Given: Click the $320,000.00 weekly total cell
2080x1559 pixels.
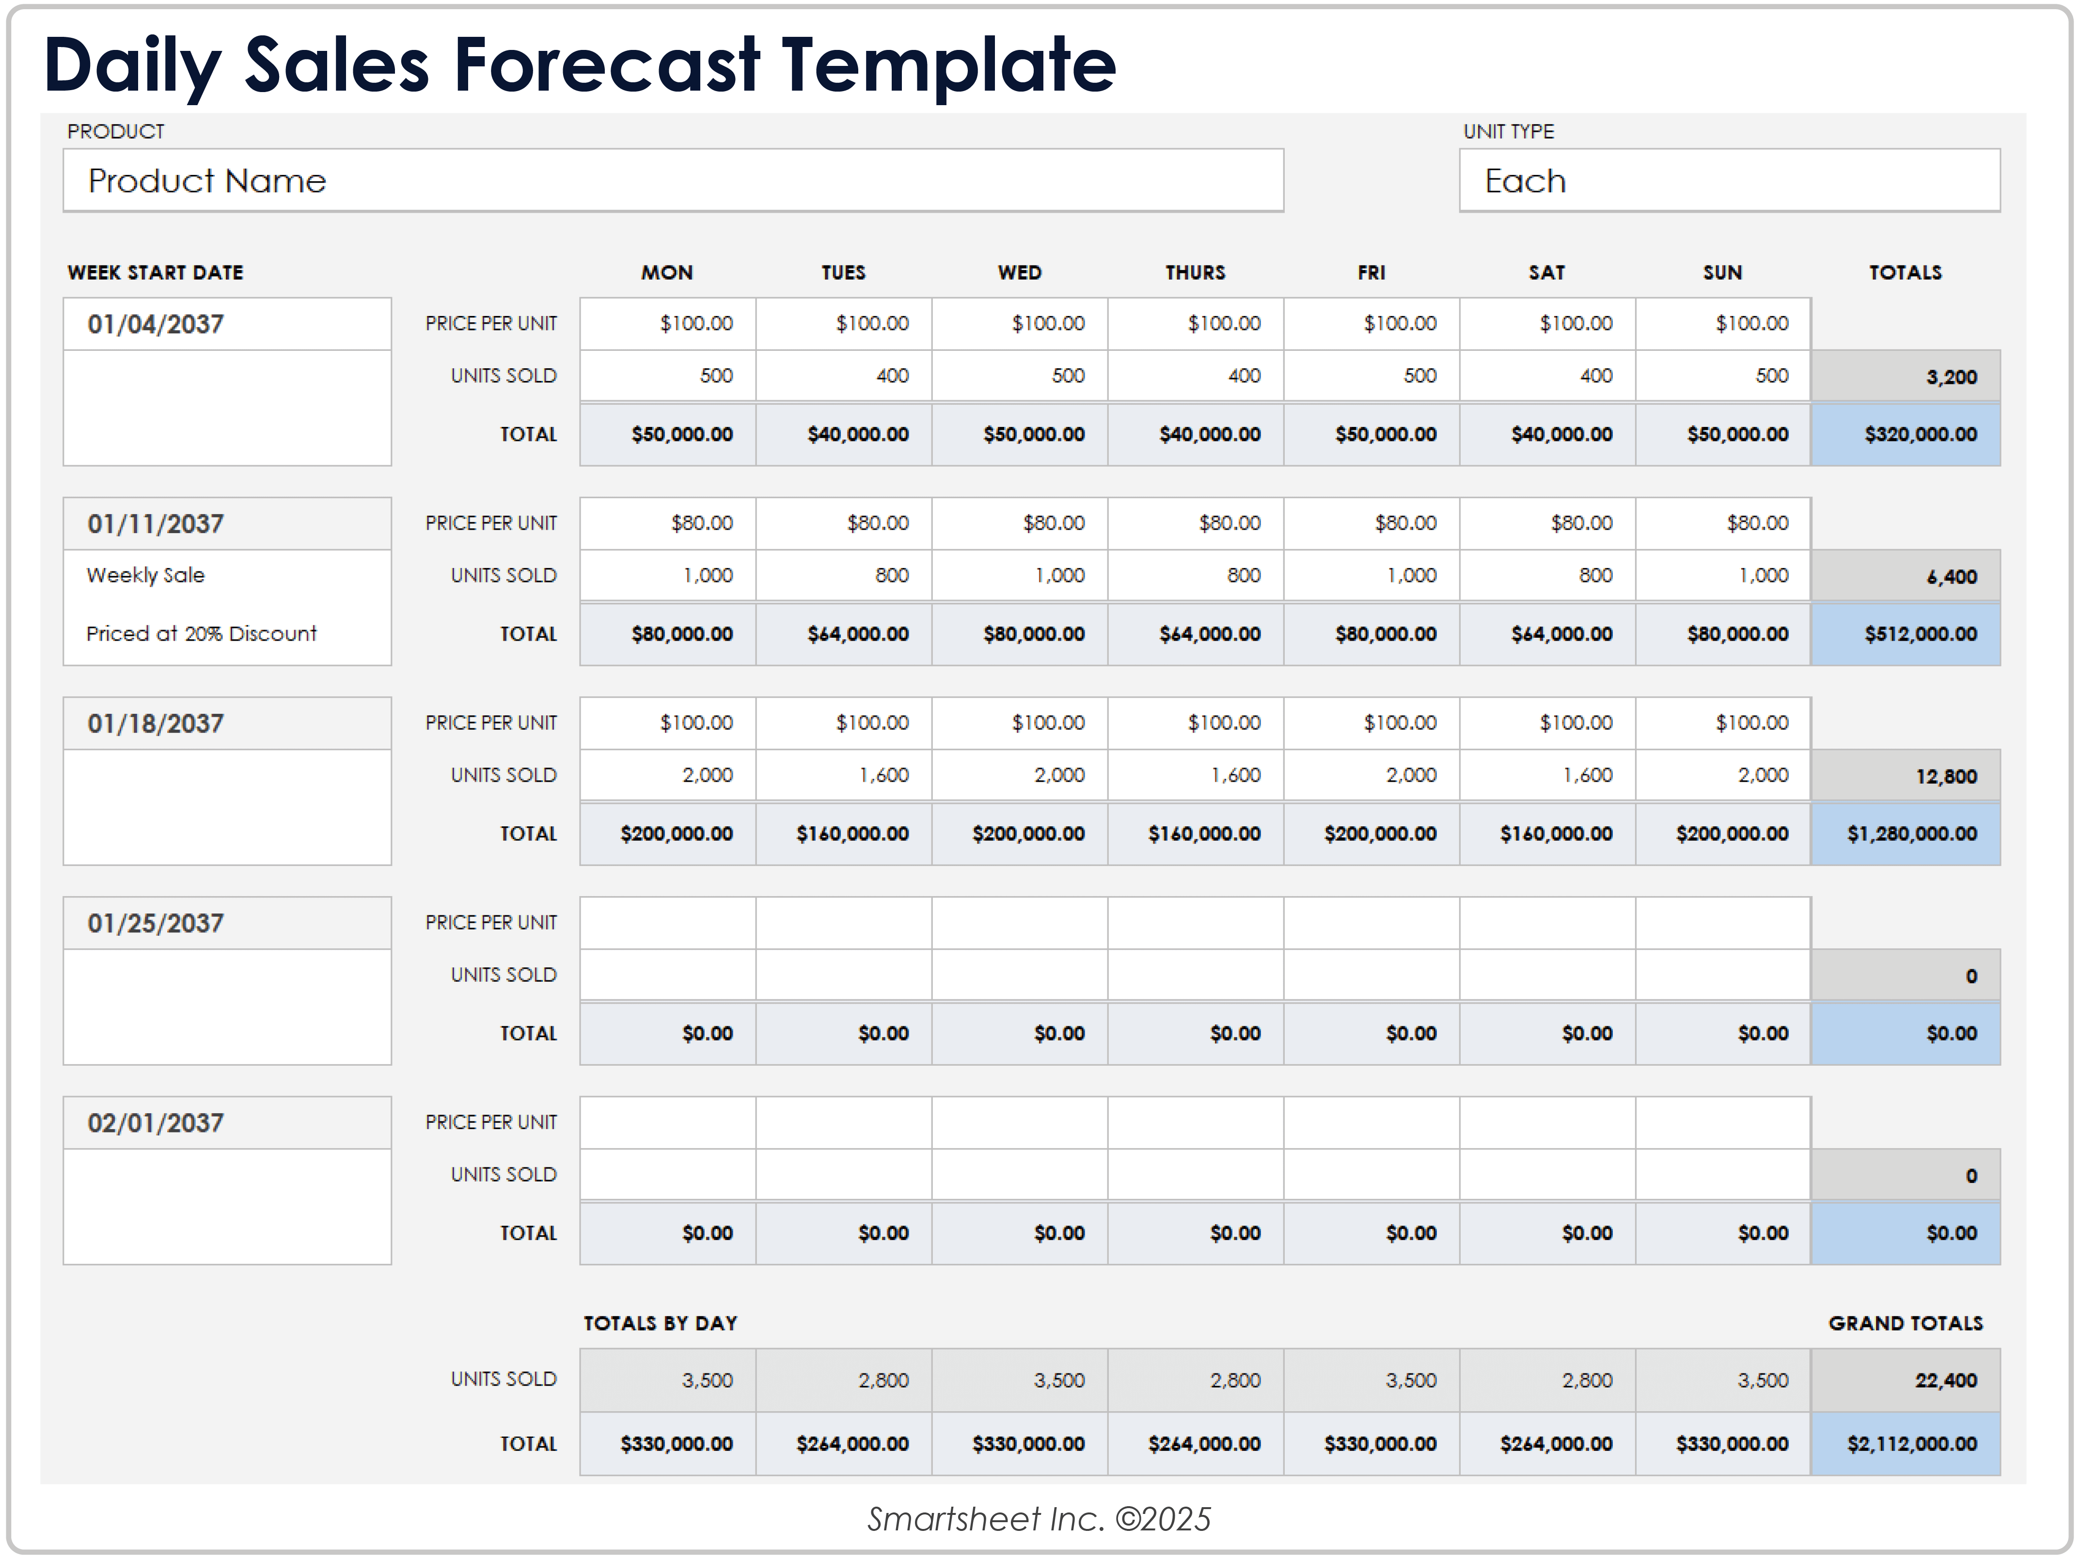Looking at the screenshot, I should [x=1905, y=434].
